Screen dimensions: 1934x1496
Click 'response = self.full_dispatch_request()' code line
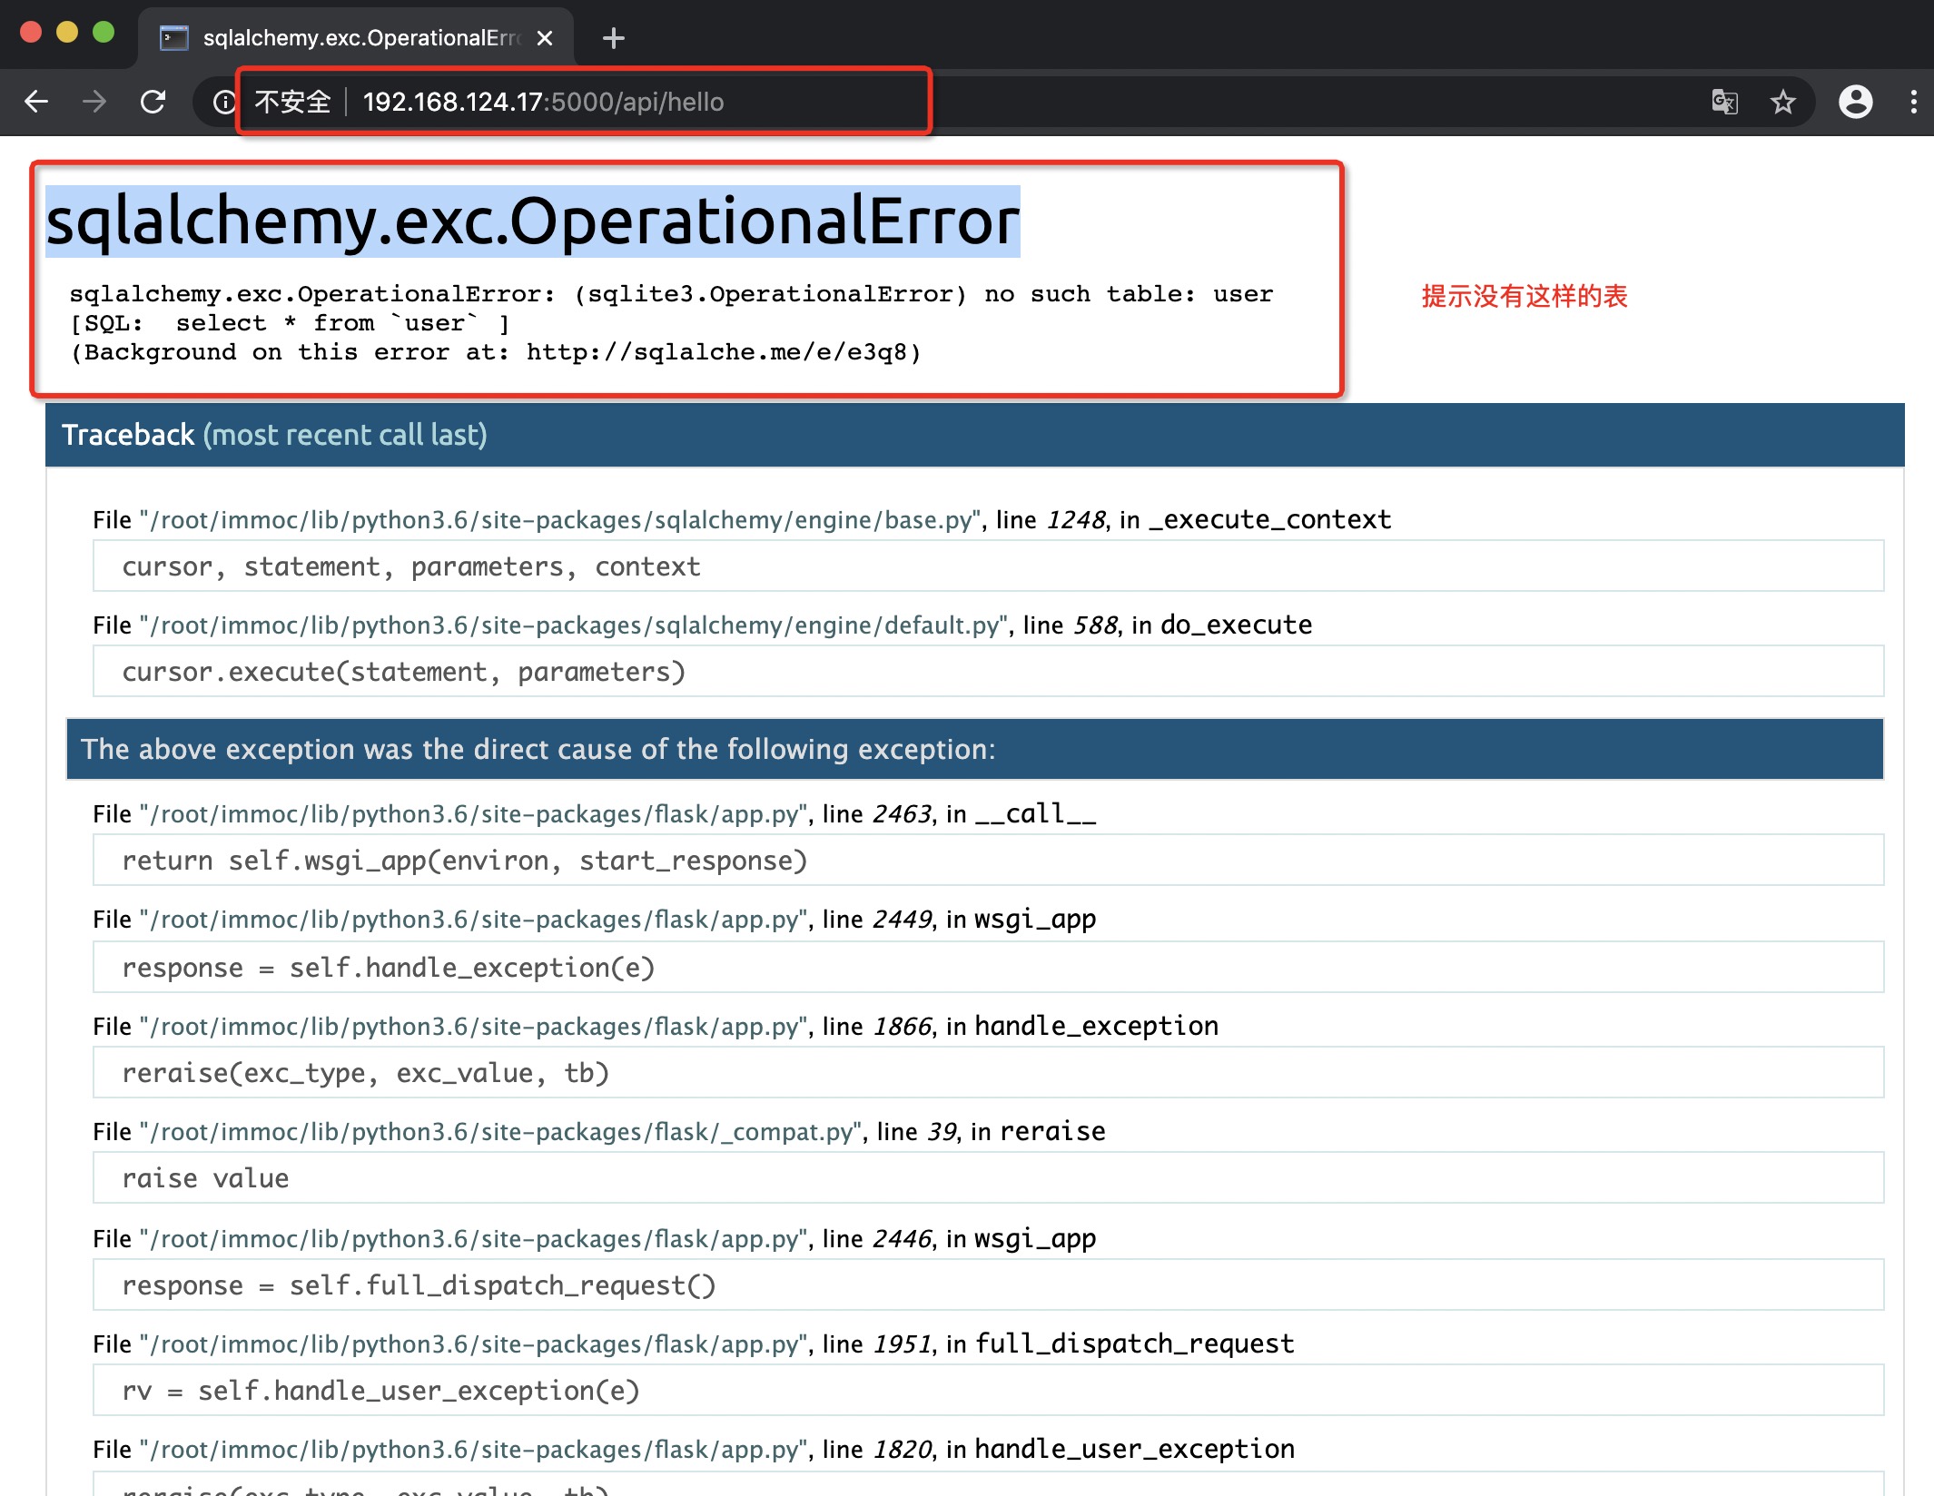click(988, 1285)
